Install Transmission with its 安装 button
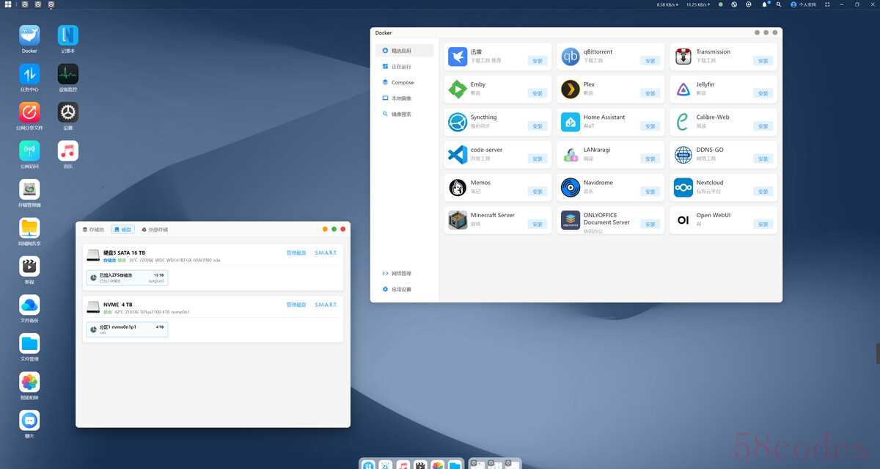 tap(763, 61)
